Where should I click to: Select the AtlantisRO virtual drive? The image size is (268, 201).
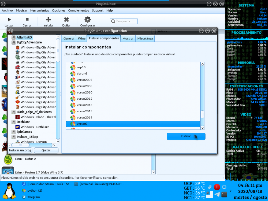24,37
